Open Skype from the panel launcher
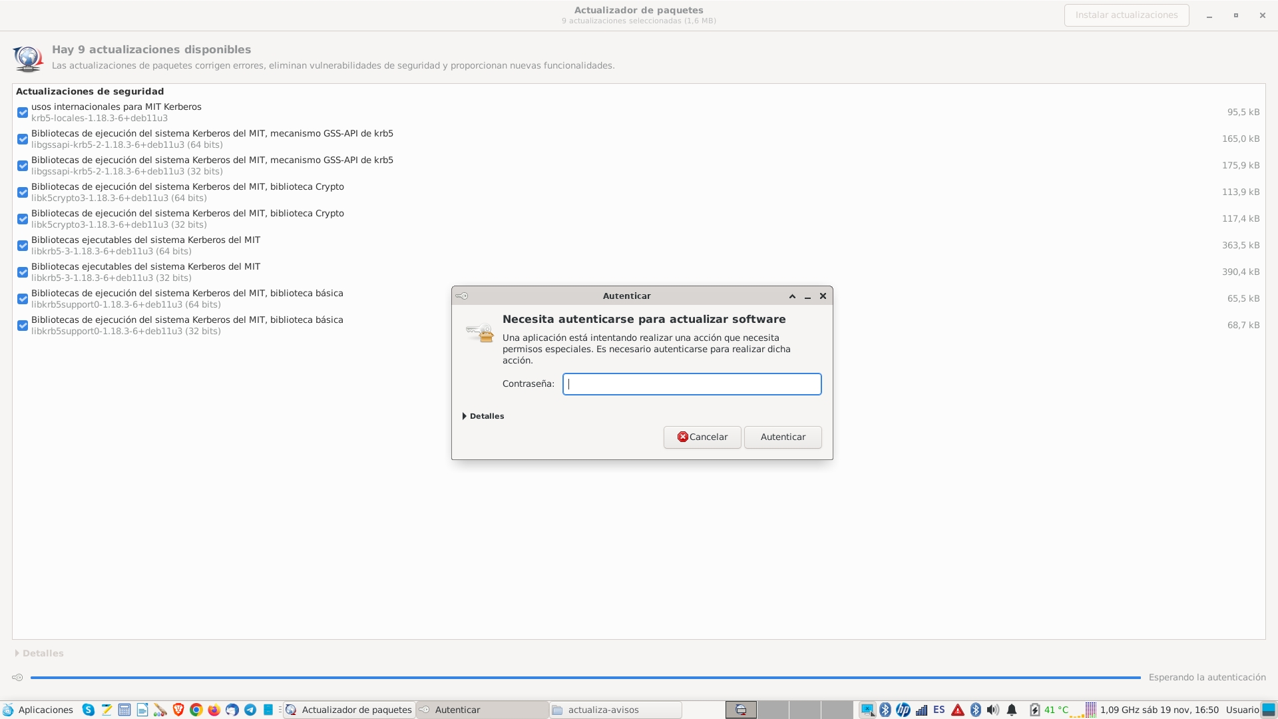 (x=88, y=710)
